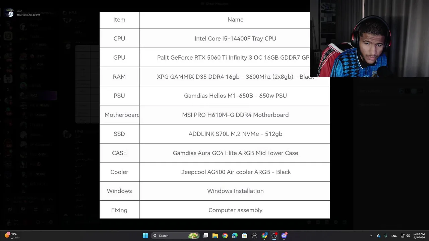Click the 'PSU' label cell

119,96
